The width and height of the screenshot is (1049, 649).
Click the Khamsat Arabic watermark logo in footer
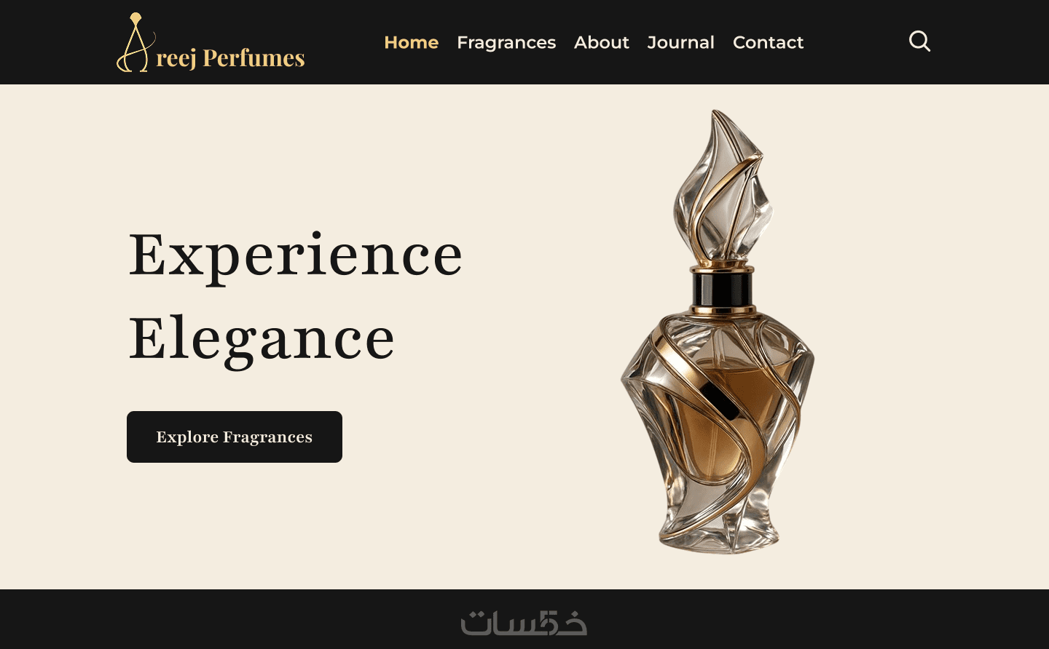point(524,623)
